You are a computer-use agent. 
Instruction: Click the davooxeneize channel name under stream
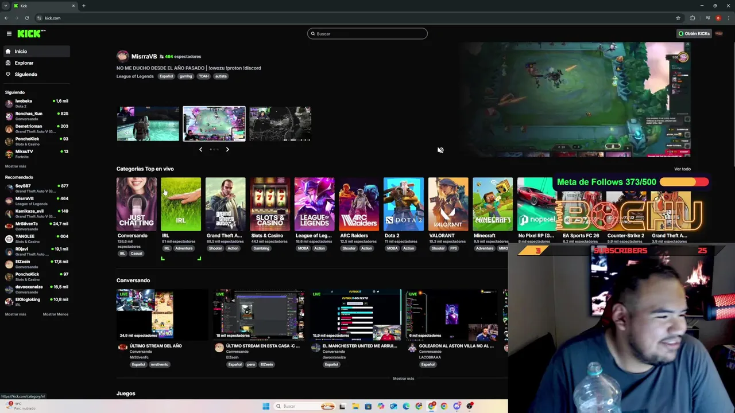(x=334, y=357)
